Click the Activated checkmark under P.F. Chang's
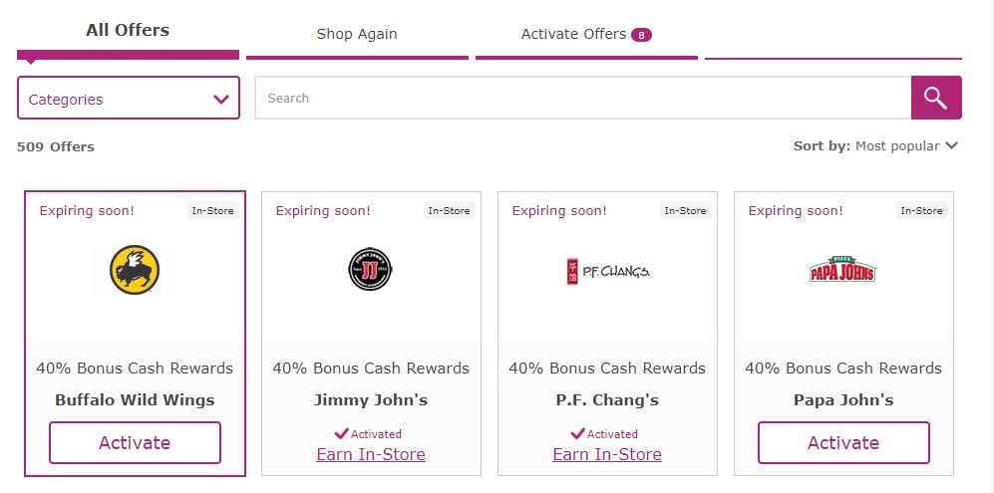The height and width of the screenshot is (493, 994). coord(577,433)
